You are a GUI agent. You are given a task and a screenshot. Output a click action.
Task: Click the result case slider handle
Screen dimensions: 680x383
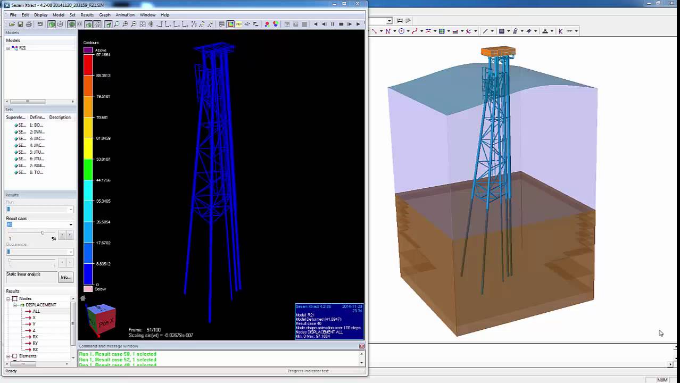coord(42,233)
